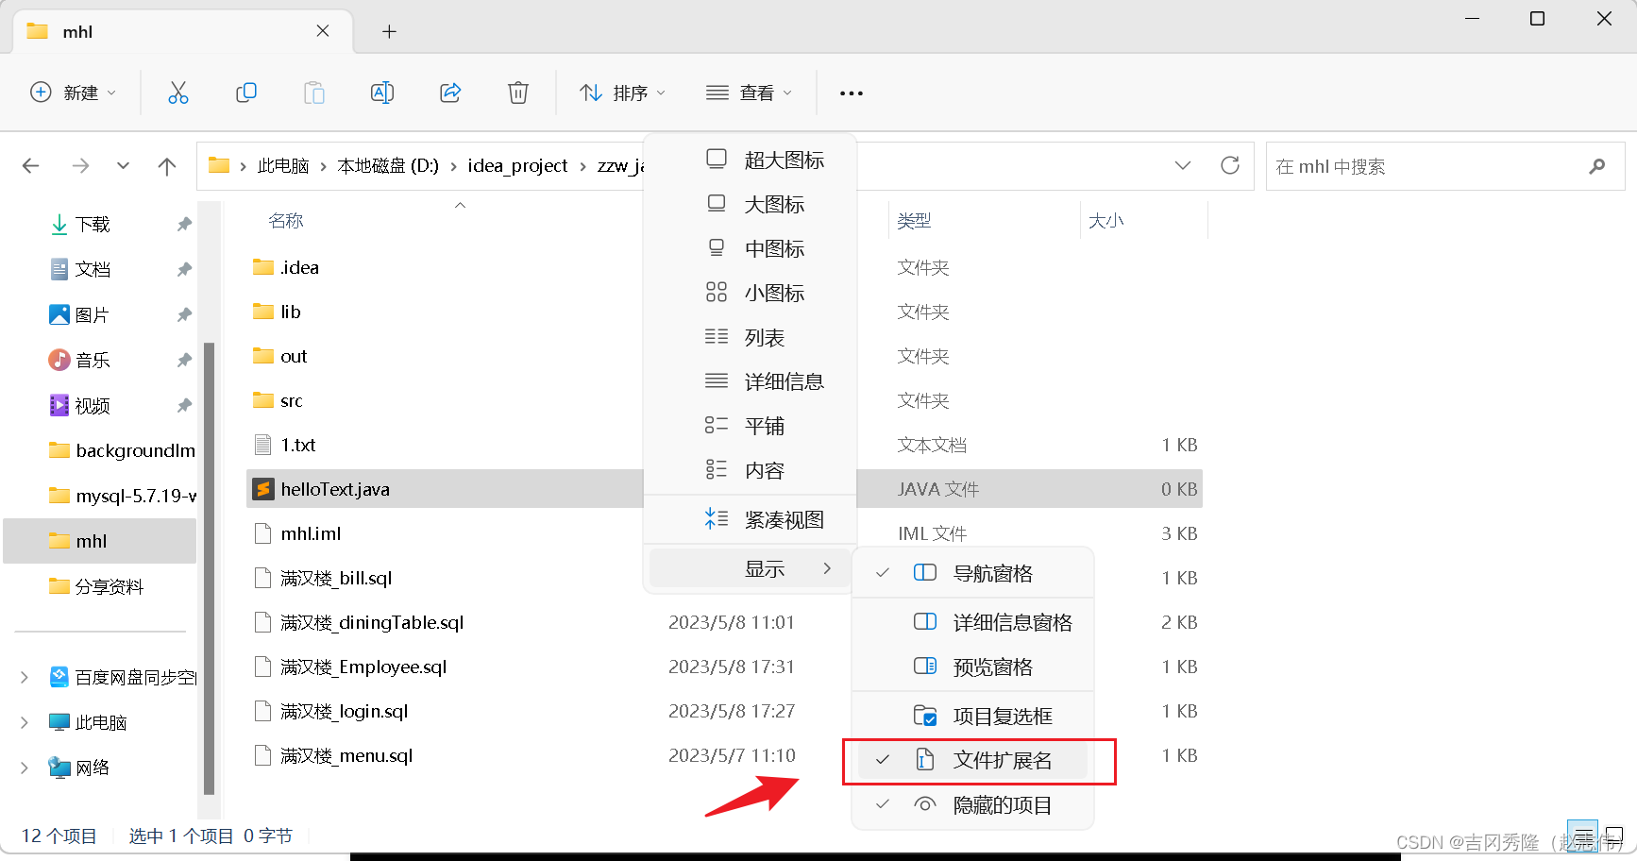Sort by 类型 column header
The image size is (1637, 861).
click(x=914, y=220)
